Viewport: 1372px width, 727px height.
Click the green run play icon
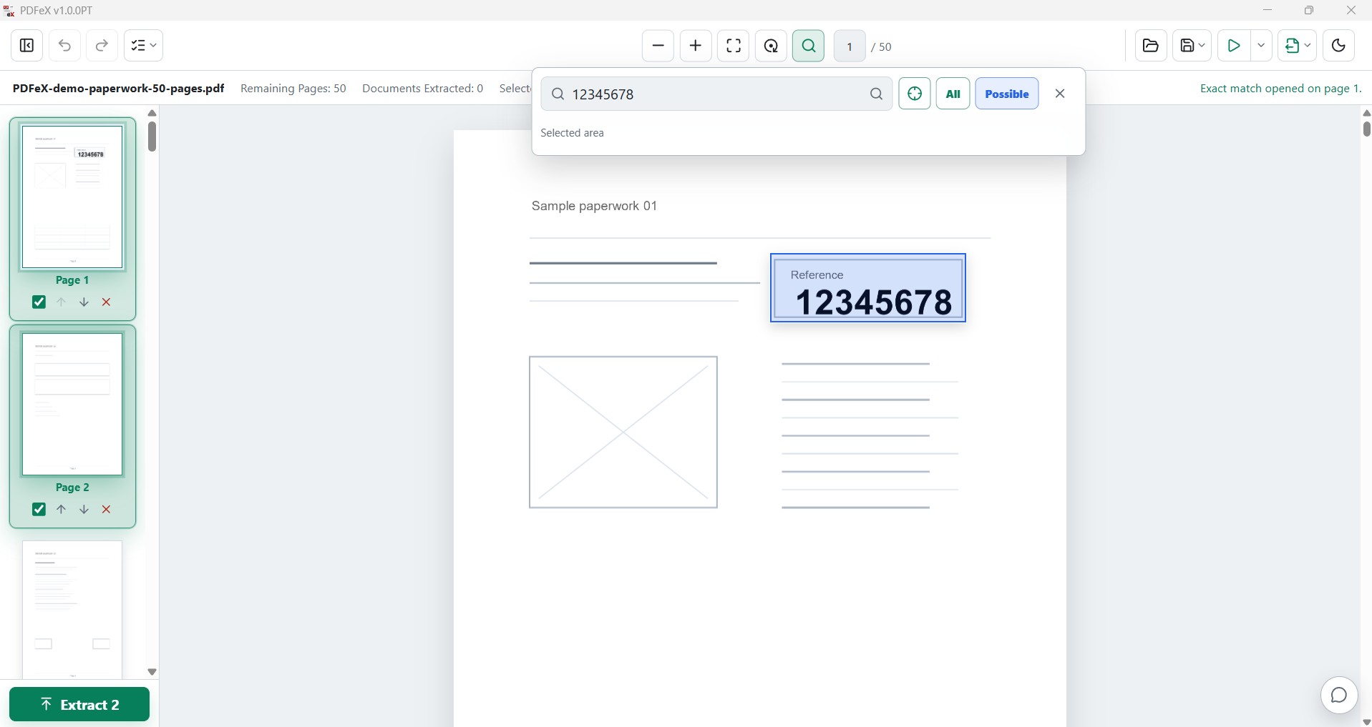pos(1234,46)
